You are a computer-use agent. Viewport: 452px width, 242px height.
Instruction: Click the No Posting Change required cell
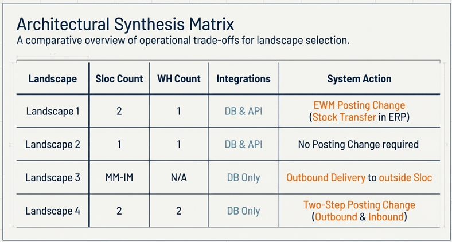359,144
